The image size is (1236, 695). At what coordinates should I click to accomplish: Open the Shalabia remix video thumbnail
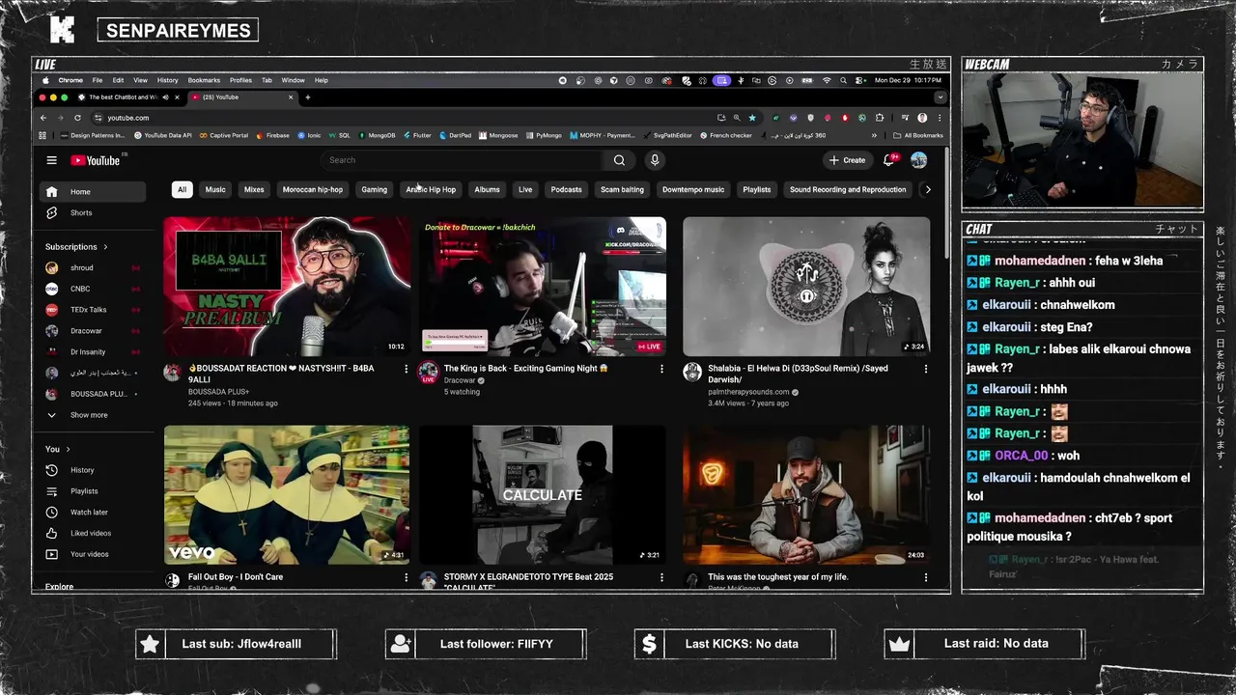806,287
